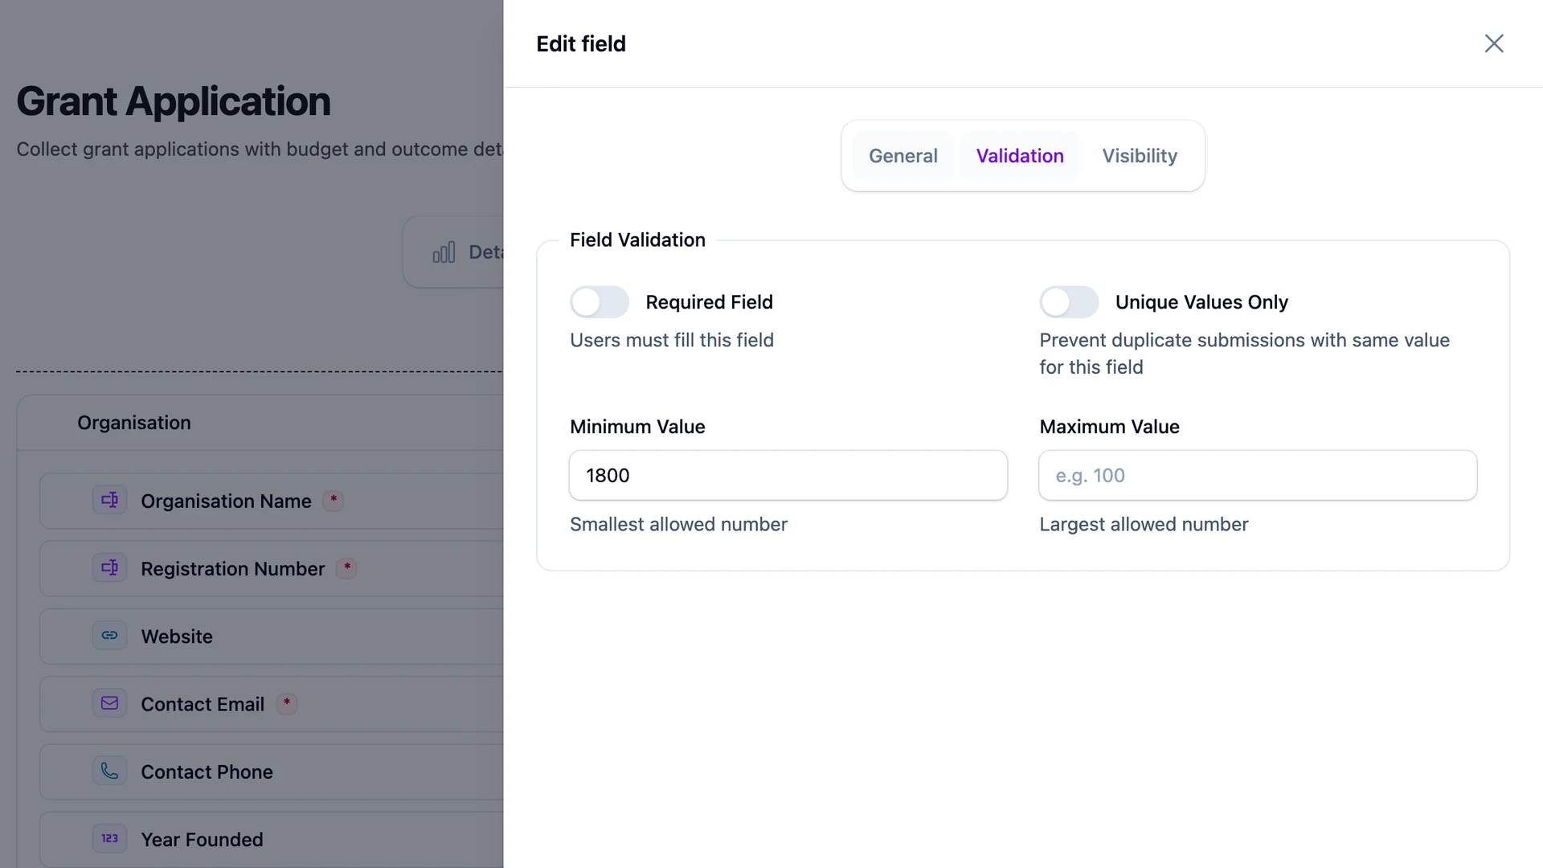Click the Organisation section header
This screenshot has width=1543, height=868.
(x=260, y=423)
